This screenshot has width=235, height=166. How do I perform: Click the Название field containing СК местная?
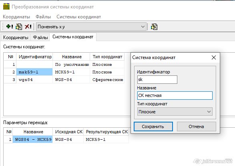175,95
